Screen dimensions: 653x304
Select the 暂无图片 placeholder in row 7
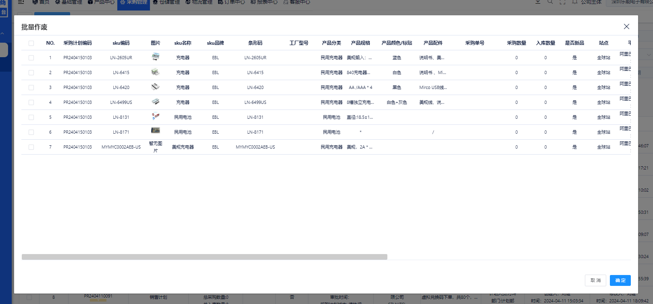click(x=156, y=147)
